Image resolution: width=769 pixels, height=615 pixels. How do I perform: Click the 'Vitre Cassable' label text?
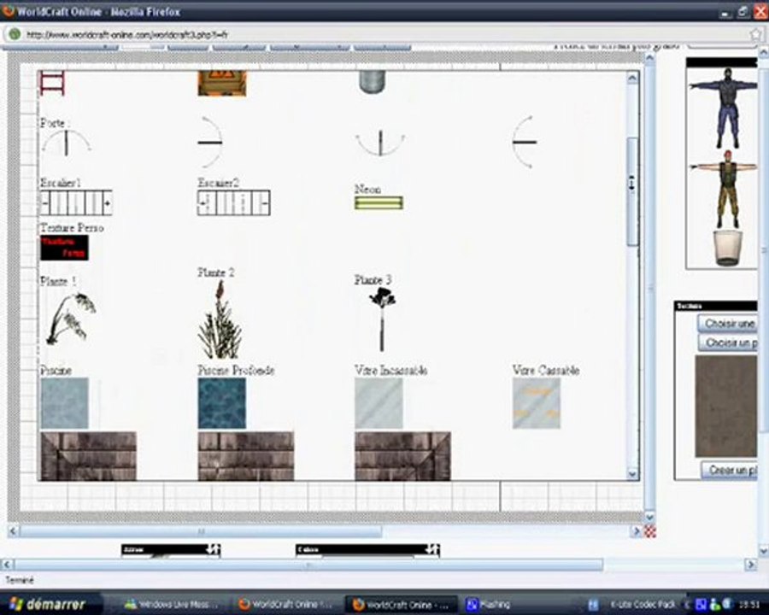546,370
